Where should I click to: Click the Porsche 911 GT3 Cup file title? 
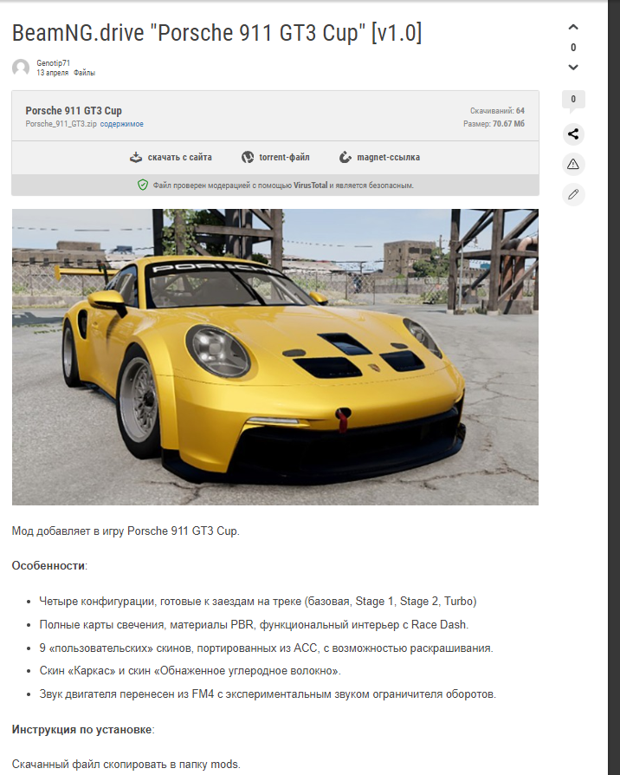point(74,111)
